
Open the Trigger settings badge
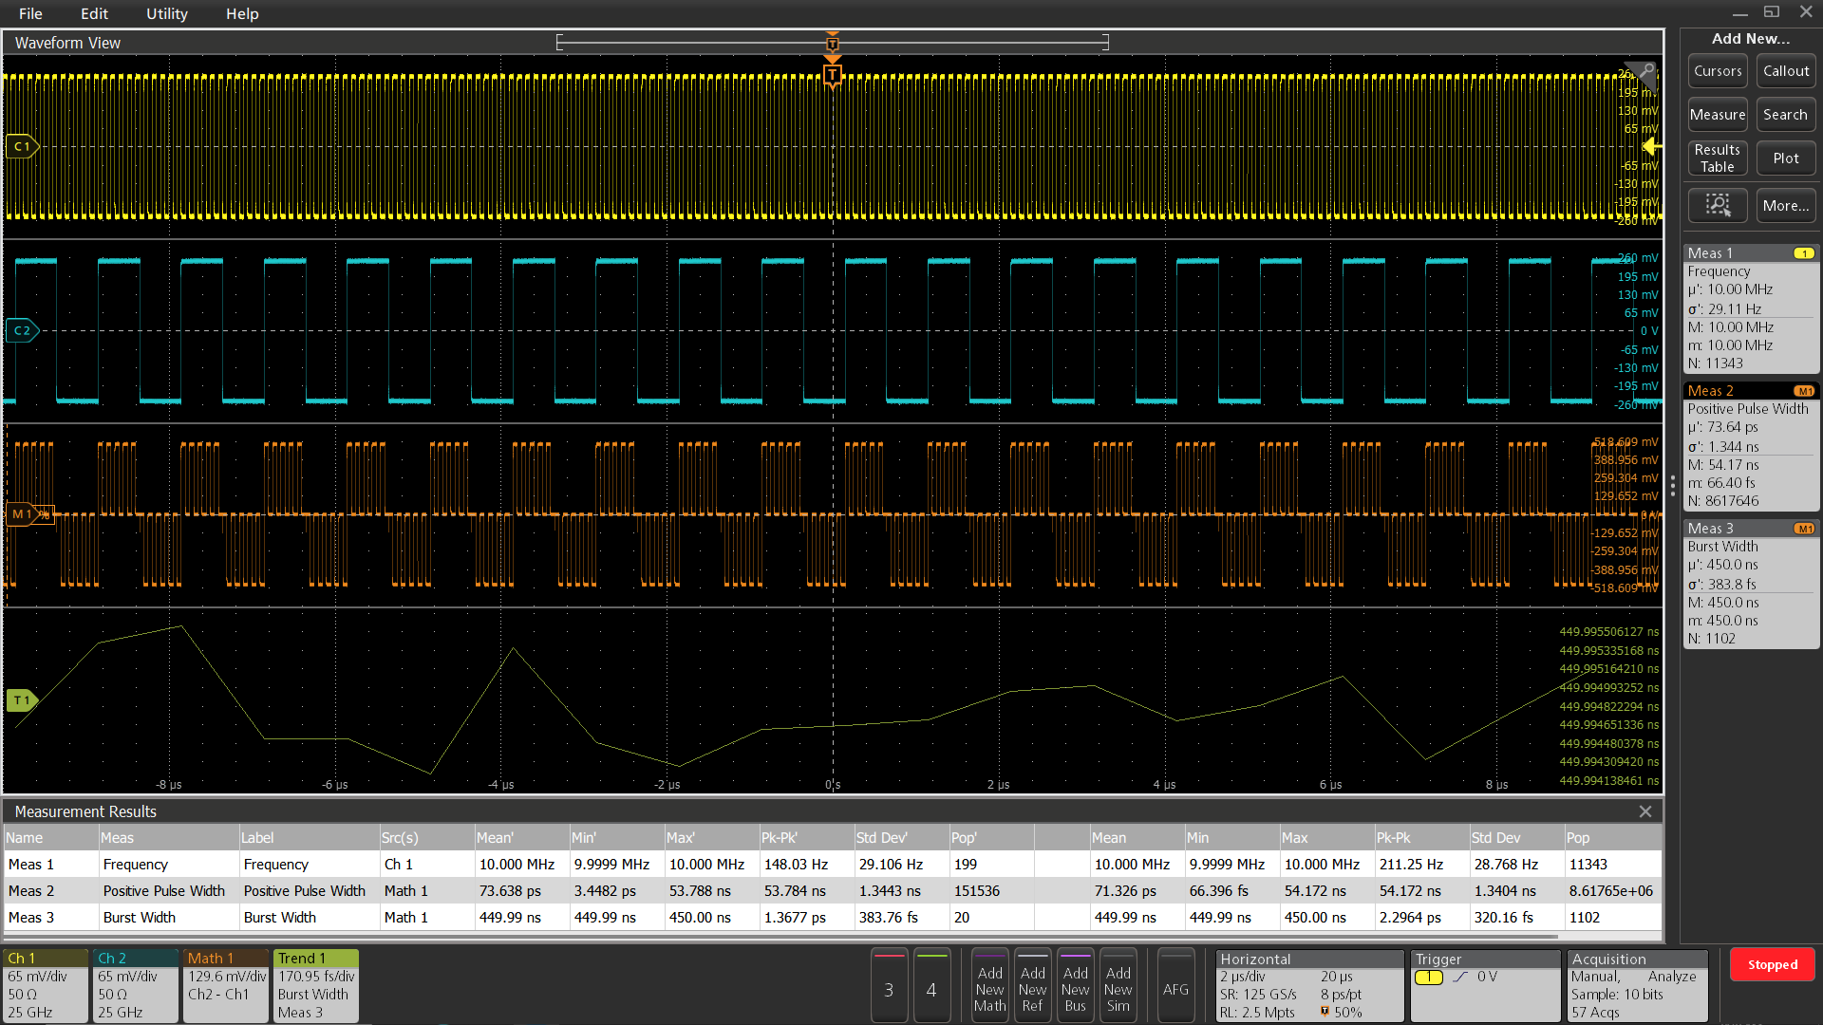1486,986
